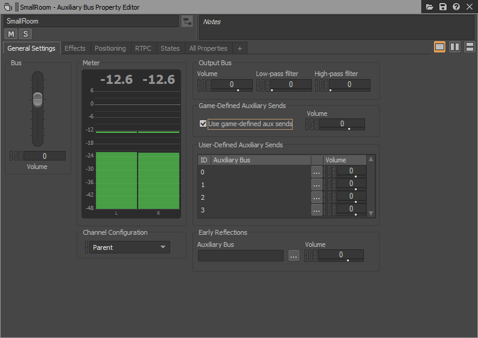478x338 pixels.
Task: Click the Early Reflections Volume slider
Action: tap(341, 255)
